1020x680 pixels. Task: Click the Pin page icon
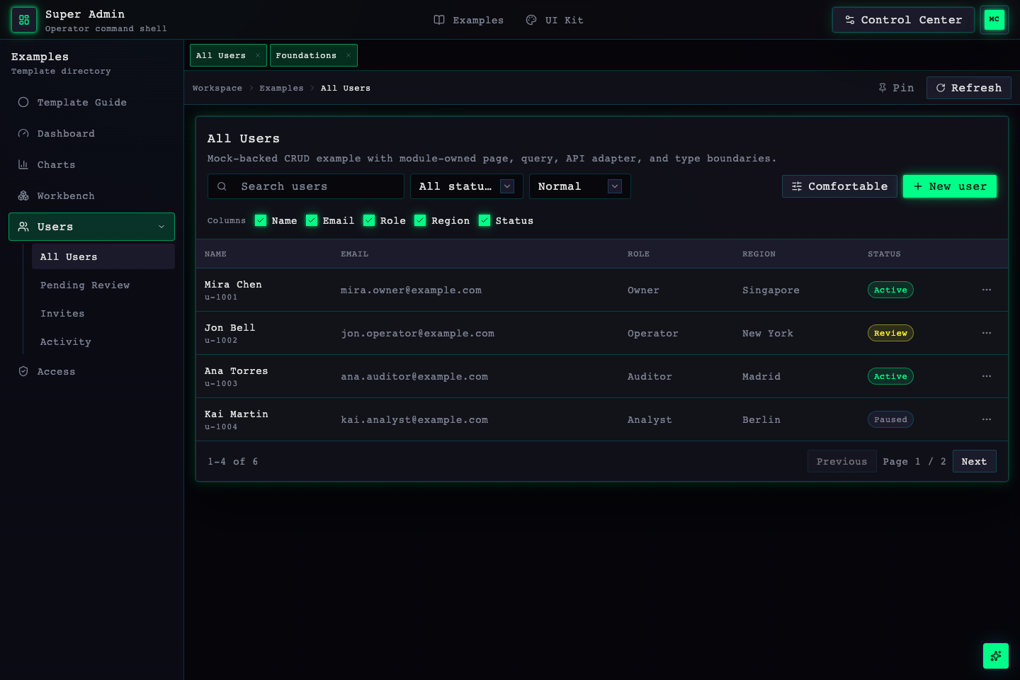click(x=883, y=88)
